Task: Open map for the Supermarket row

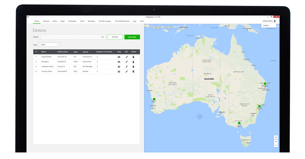Action: point(119,57)
